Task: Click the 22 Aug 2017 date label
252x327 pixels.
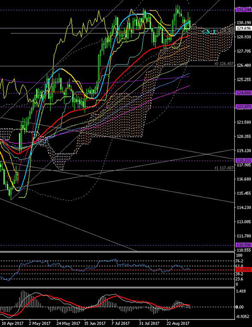Action: pos(178,323)
